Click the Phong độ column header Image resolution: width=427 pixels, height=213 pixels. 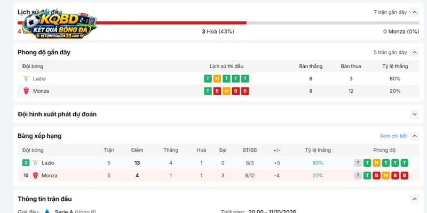point(384,150)
